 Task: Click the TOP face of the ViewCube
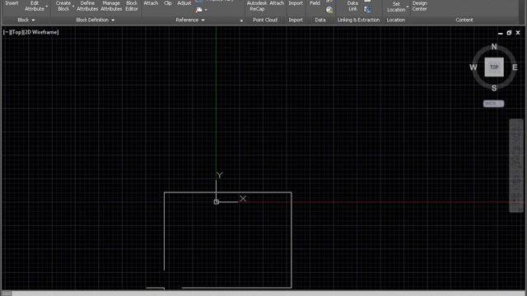click(x=494, y=67)
